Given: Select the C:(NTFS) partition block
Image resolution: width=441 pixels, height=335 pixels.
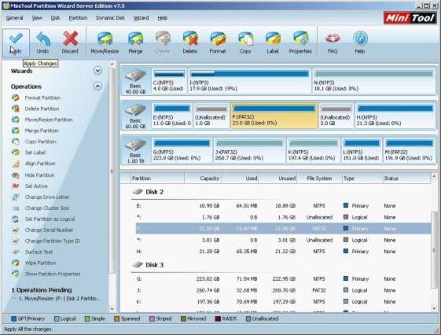Looking at the screenshot, I should pos(169,81).
